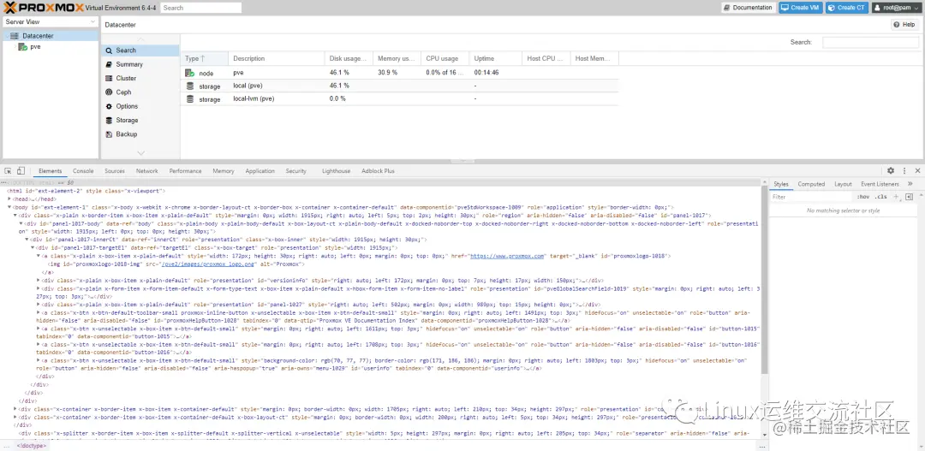Sort by the Type column header

pyautogui.click(x=204, y=58)
